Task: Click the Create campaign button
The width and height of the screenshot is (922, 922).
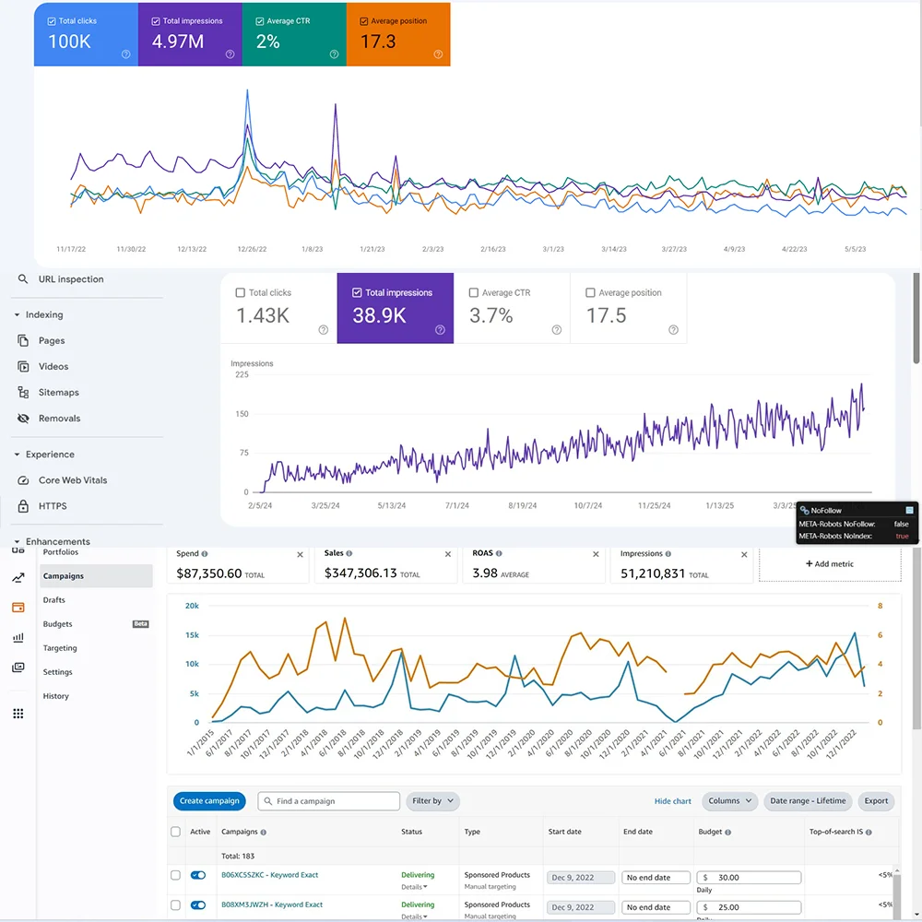Action: coord(209,801)
